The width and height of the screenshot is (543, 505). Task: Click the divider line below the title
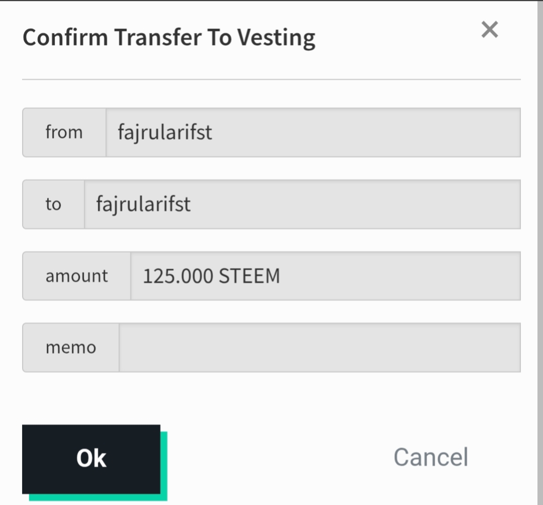pyautogui.click(x=271, y=79)
